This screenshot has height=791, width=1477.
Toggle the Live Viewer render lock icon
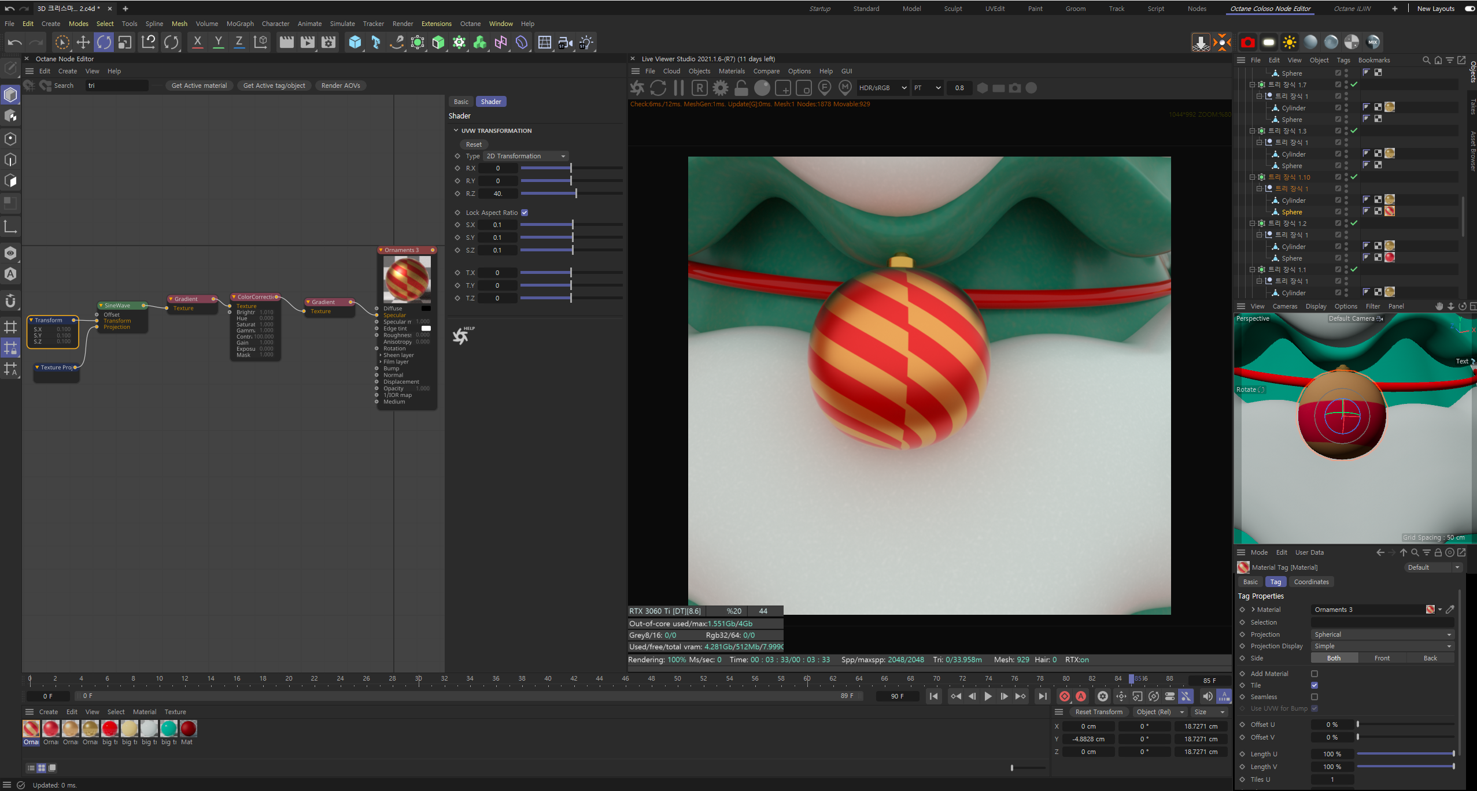741,88
